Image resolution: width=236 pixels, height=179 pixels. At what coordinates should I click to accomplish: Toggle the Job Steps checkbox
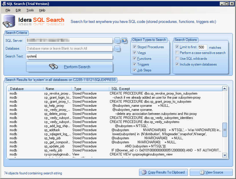point(135,70)
